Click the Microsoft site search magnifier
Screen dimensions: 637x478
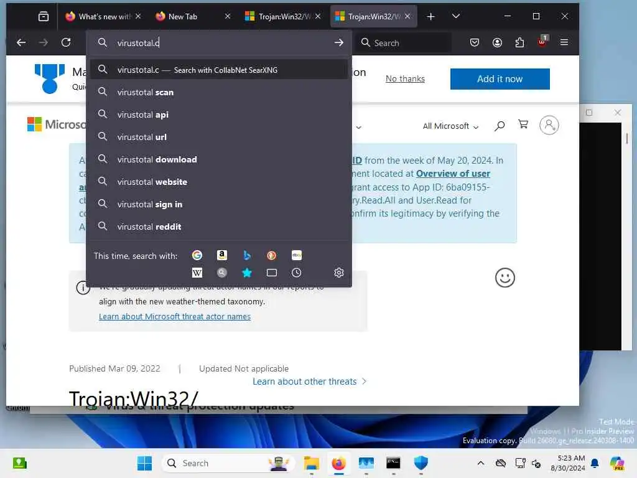(500, 126)
